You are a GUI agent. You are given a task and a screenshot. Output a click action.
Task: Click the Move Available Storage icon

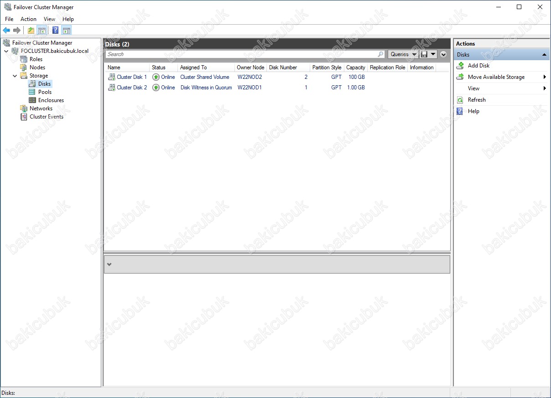click(x=460, y=77)
